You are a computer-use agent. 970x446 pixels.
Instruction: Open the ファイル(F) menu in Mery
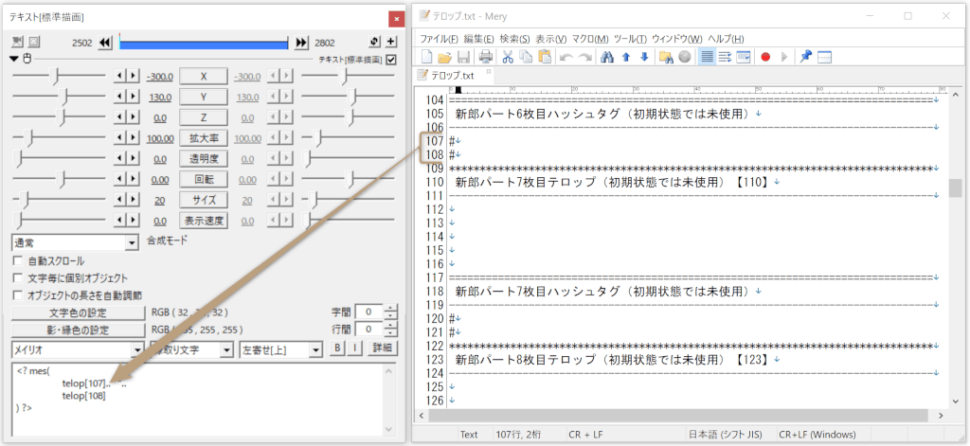(440, 39)
